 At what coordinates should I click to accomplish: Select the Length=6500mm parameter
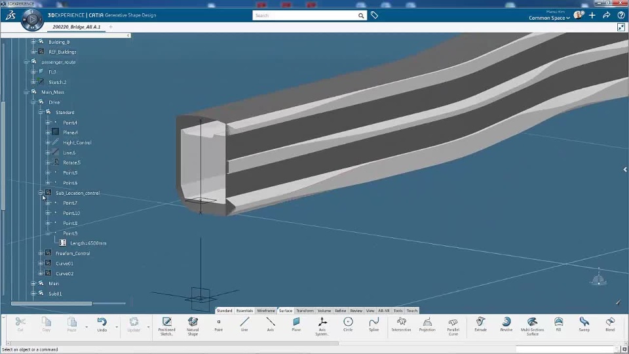tap(88, 243)
